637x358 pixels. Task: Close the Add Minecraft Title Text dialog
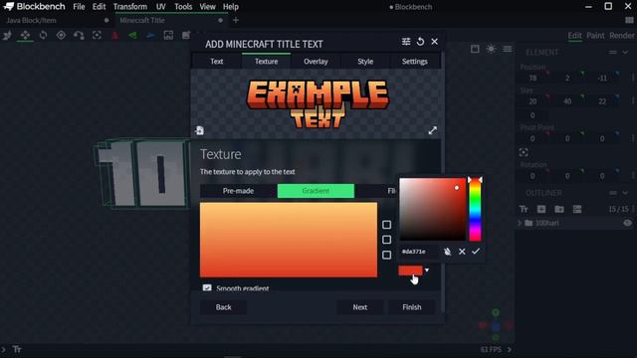(x=435, y=42)
